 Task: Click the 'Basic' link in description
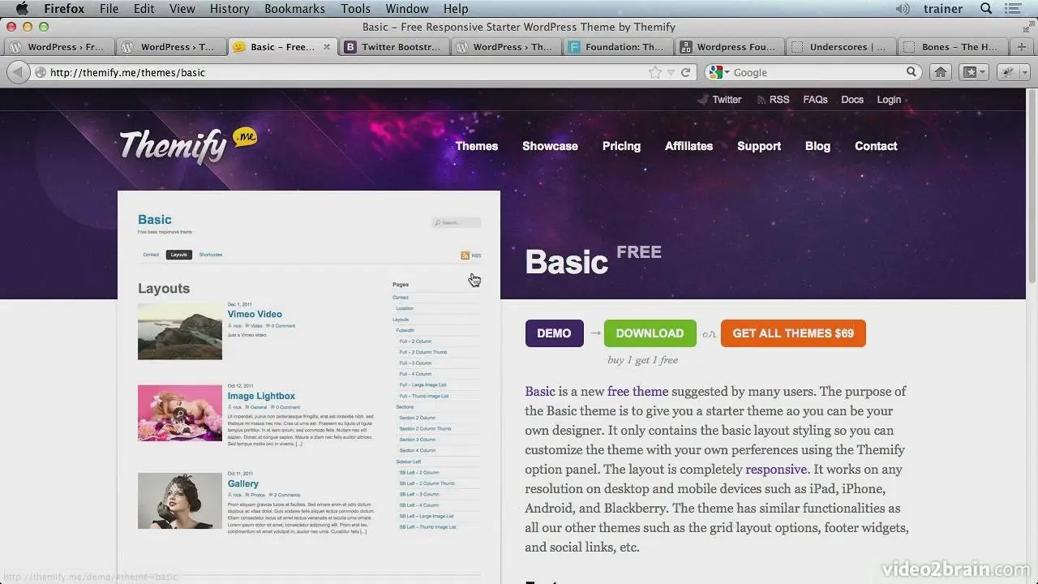(x=540, y=391)
